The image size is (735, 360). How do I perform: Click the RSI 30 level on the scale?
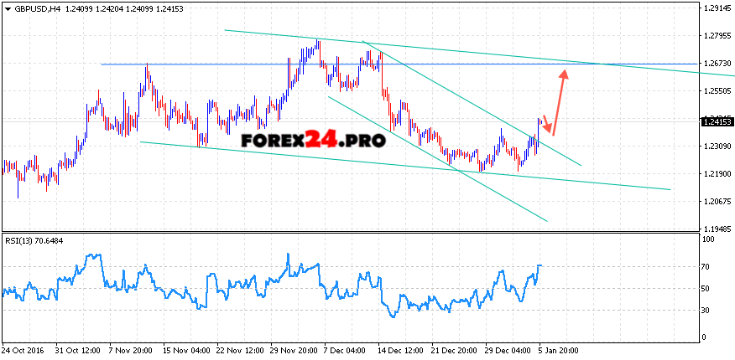point(706,310)
